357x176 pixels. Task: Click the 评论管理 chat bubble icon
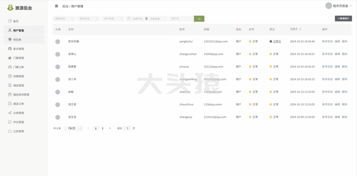point(10,122)
